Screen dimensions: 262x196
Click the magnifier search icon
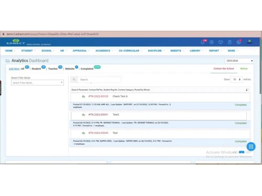(74, 79)
